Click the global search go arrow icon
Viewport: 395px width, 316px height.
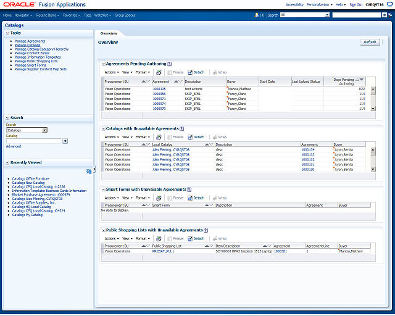pyautogui.click(x=384, y=15)
